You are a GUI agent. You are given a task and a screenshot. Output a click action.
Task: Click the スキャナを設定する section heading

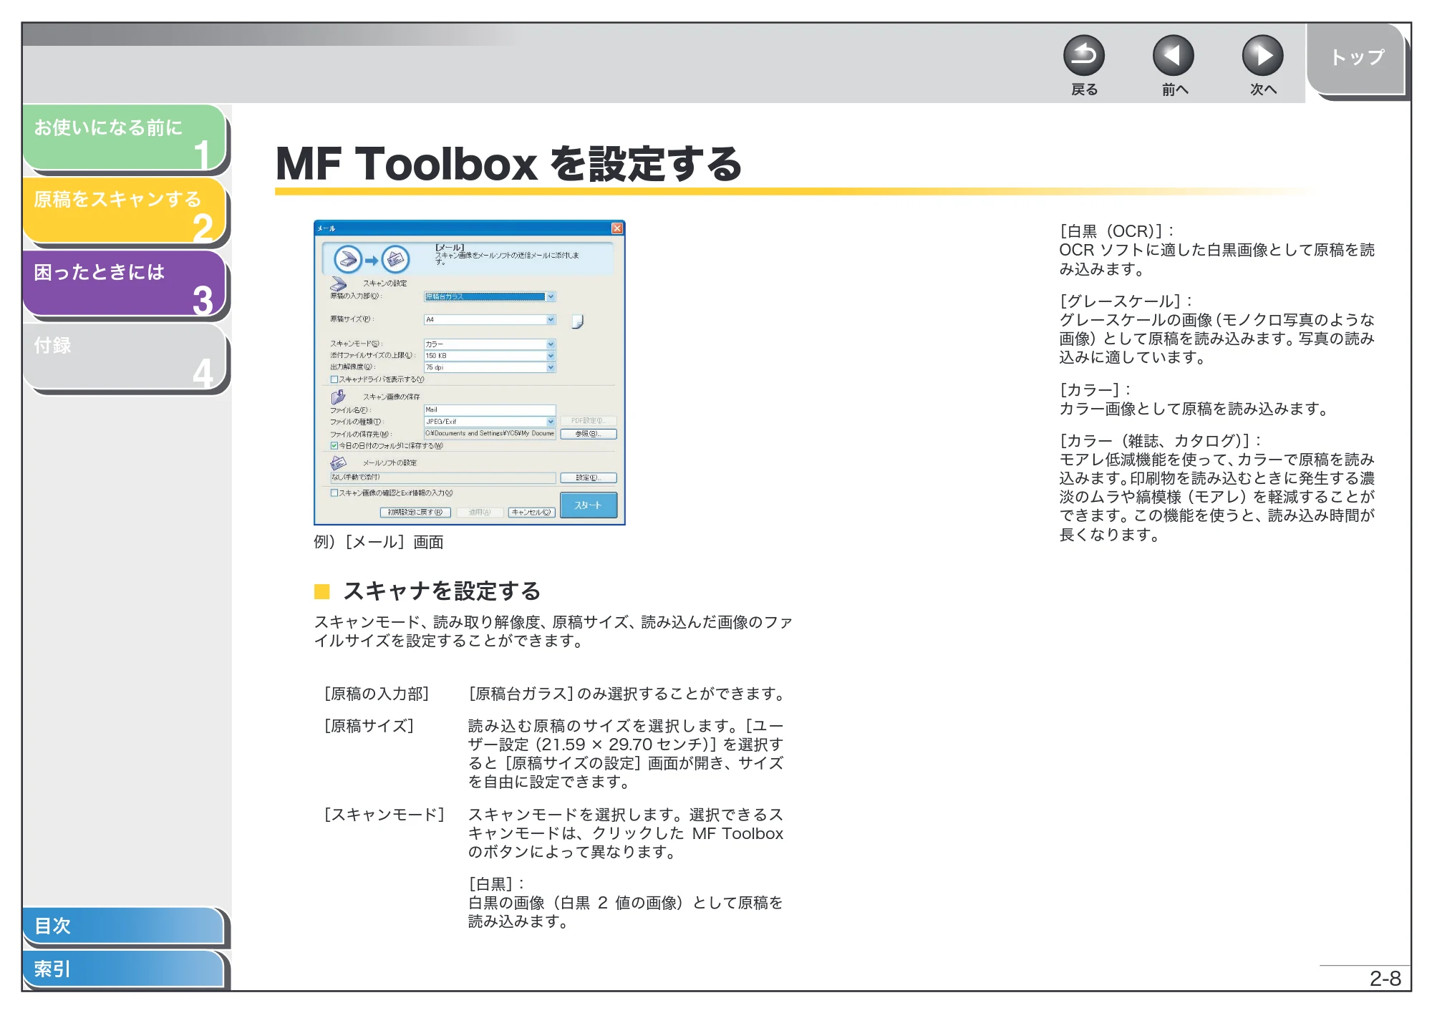(442, 591)
